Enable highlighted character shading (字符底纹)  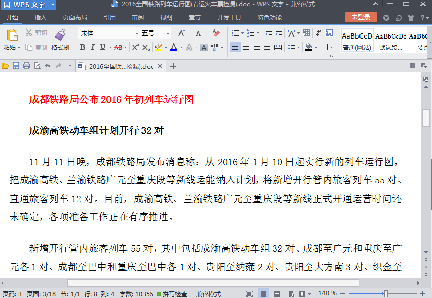[203, 47]
